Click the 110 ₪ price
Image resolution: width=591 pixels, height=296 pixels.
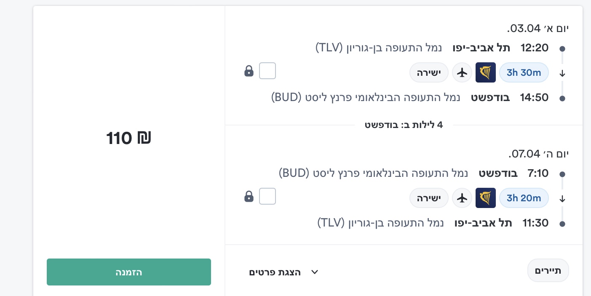click(x=128, y=138)
